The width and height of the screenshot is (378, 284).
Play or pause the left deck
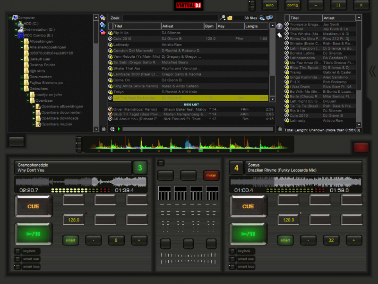point(33,234)
